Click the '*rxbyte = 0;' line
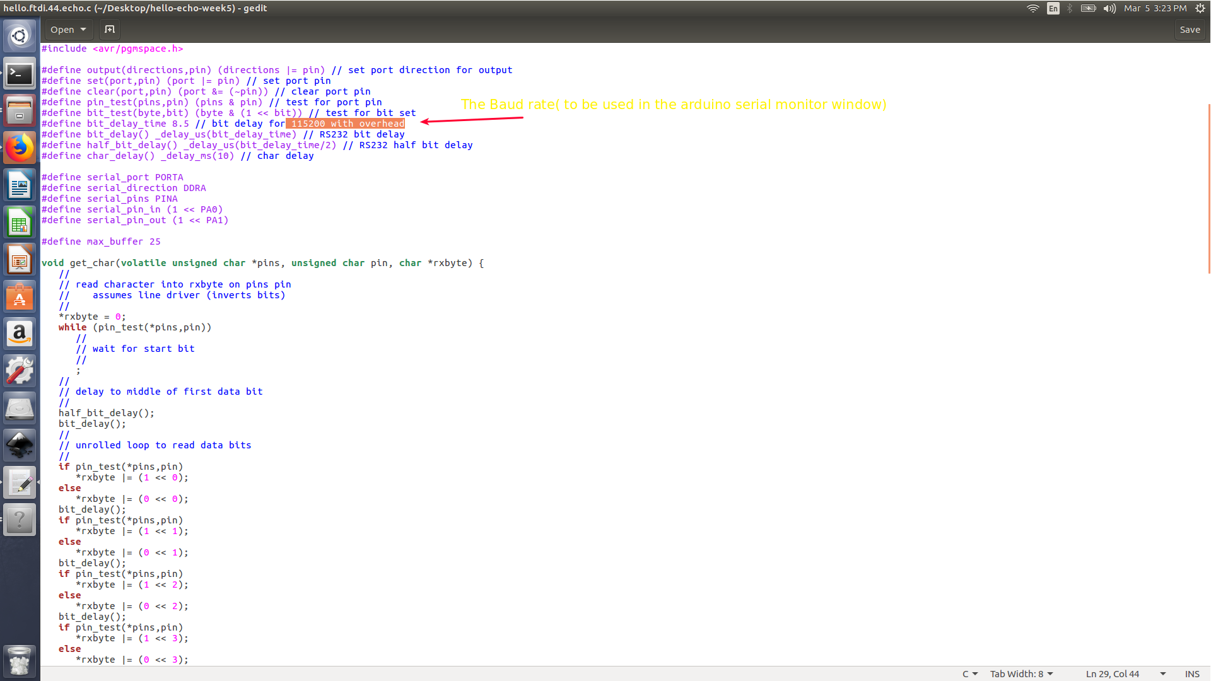The height and width of the screenshot is (681, 1211). (92, 317)
